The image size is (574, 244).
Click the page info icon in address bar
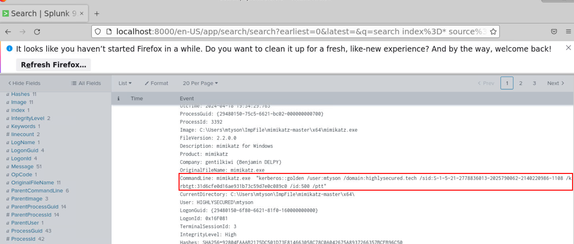tap(109, 32)
